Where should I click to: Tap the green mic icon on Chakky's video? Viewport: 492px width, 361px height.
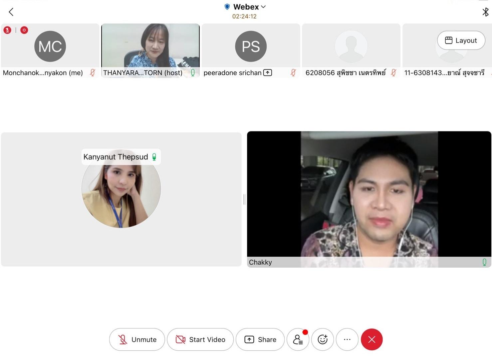click(484, 262)
